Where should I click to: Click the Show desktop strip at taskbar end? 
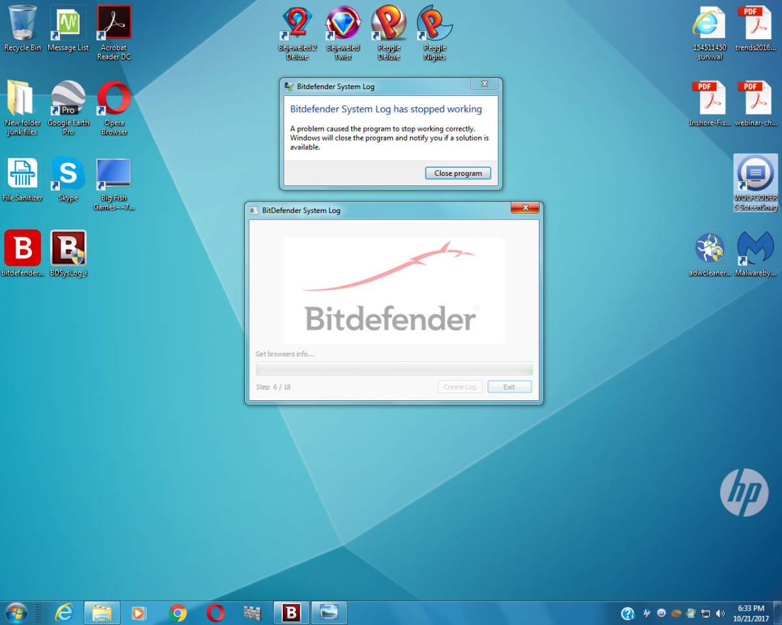tap(777, 613)
